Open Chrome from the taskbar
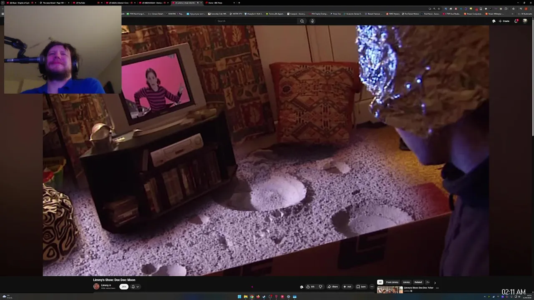This screenshot has height=300, width=534. (252, 297)
